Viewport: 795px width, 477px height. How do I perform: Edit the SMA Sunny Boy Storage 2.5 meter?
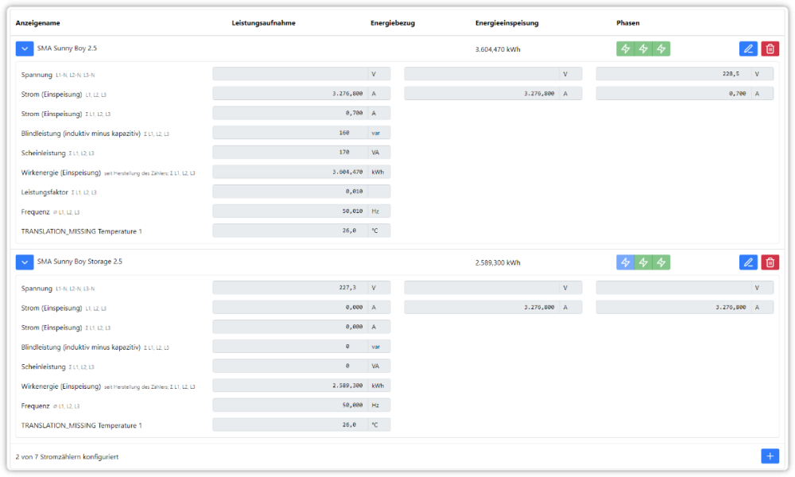click(747, 262)
